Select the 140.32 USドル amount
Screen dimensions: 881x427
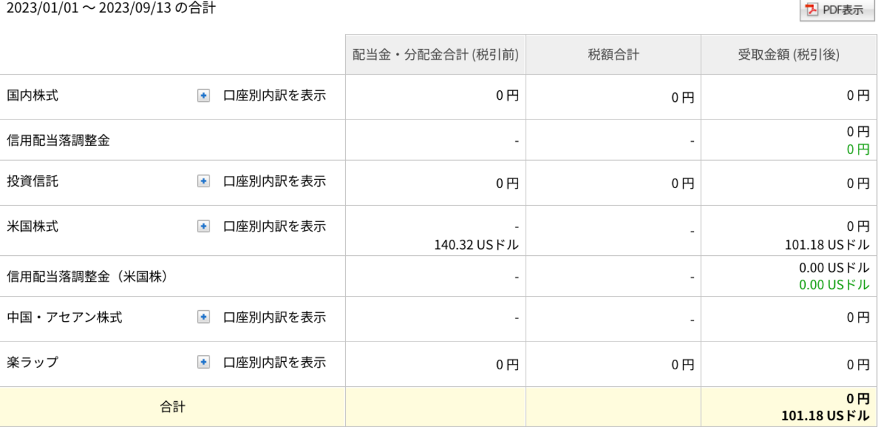click(476, 244)
